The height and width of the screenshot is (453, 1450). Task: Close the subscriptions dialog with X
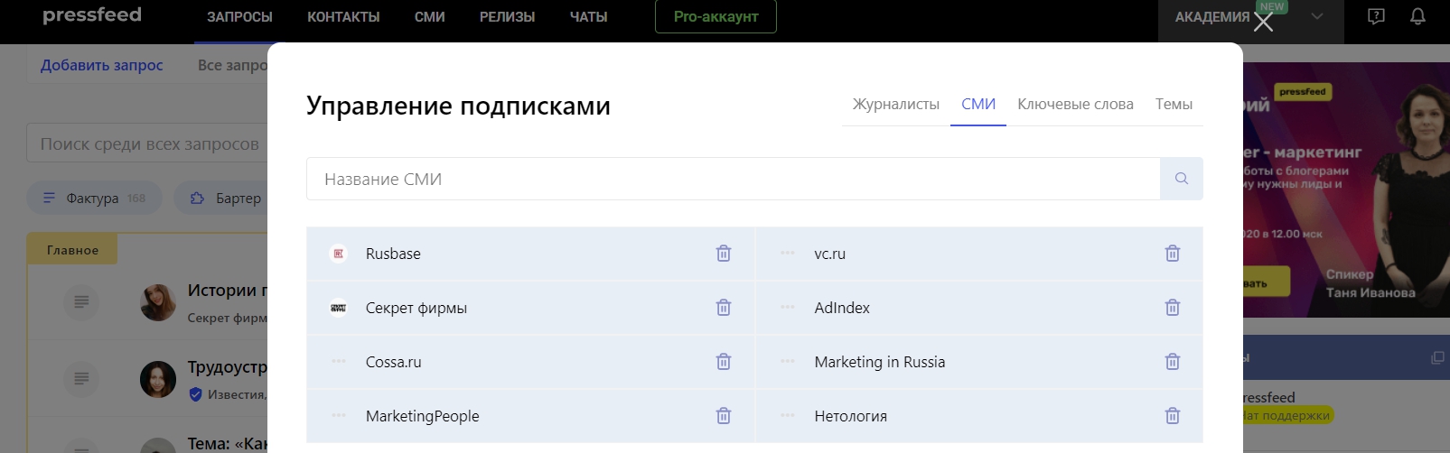pos(1263,23)
